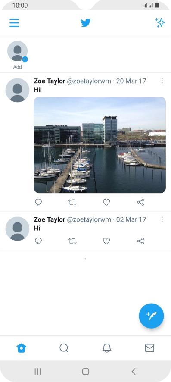Switch to the Notifications bell tab
The image size is (171, 382).
tap(107, 348)
